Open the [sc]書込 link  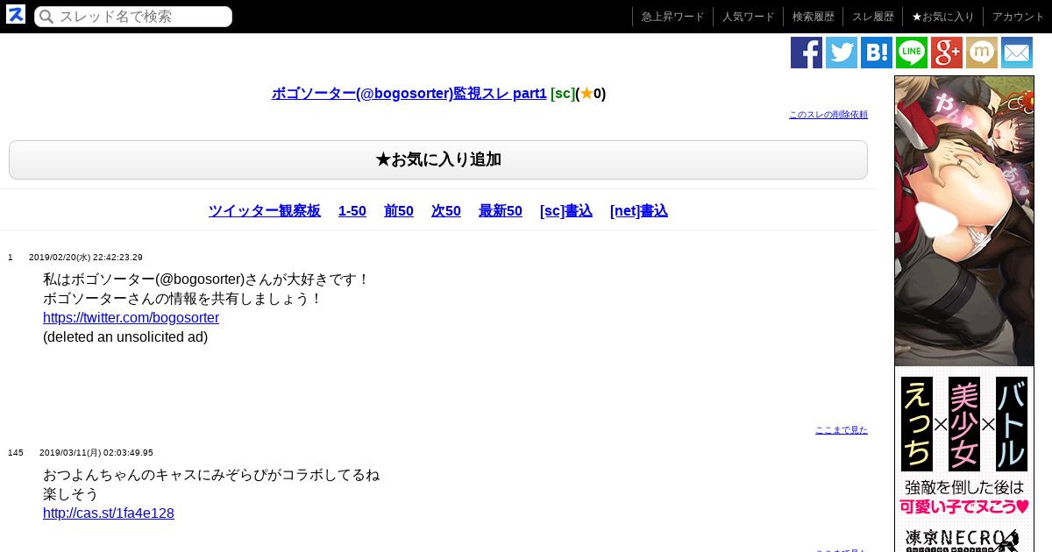tap(566, 211)
